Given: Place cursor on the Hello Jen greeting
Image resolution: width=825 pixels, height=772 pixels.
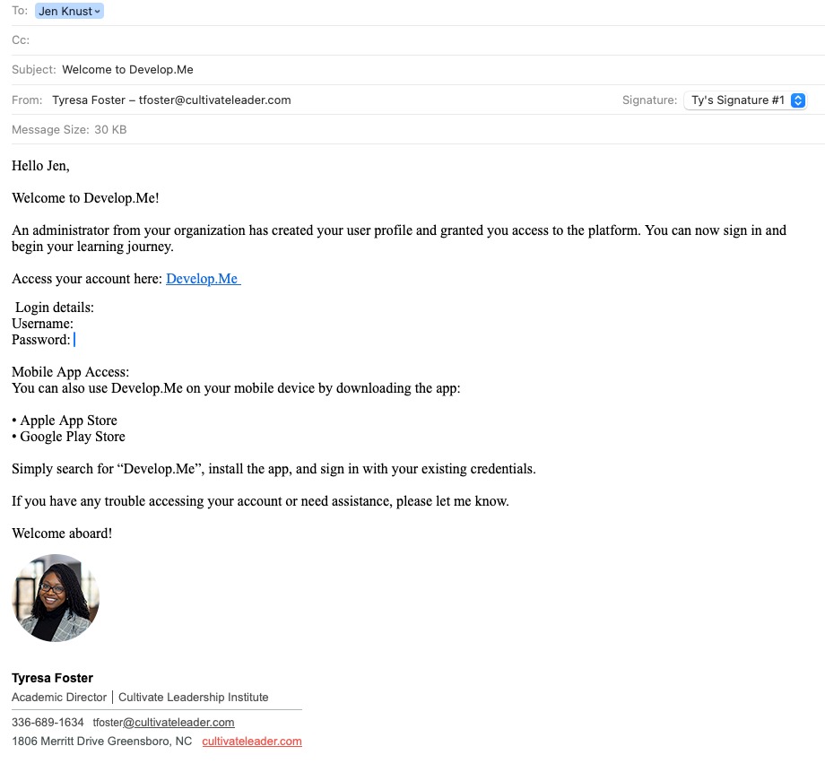Looking at the screenshot, I should tap(40, 166).
